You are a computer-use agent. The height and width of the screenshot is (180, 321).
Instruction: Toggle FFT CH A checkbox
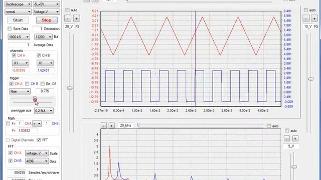[x=11, y=153]
